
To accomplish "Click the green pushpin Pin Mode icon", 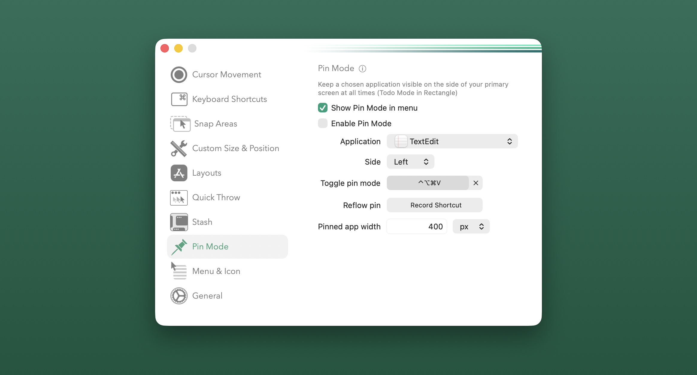I will tap(179, 247).
